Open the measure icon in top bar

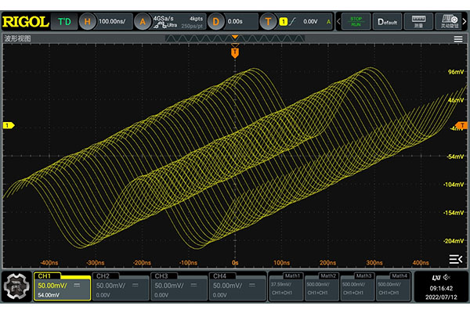(418, 21)
